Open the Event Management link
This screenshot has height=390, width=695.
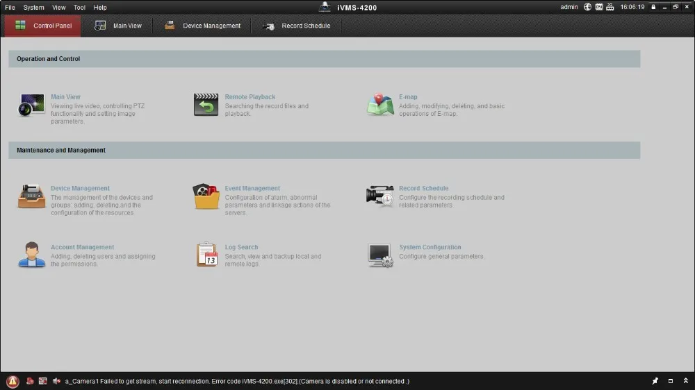(252, 188)
